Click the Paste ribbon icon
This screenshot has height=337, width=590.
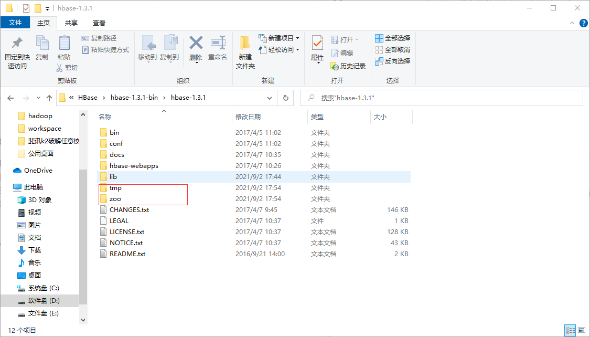64,43
